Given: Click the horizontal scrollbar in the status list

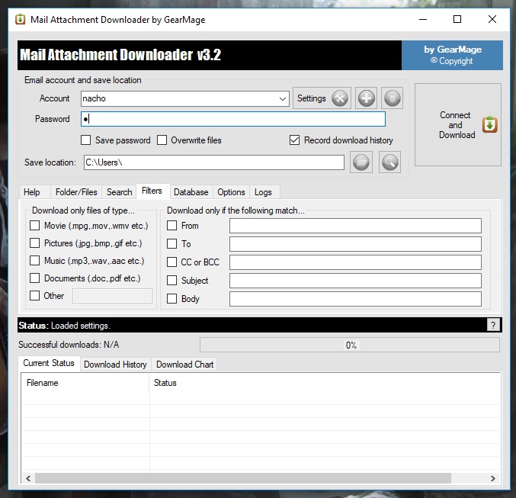Looking at the screenshot, I should [x=259, y=478].
